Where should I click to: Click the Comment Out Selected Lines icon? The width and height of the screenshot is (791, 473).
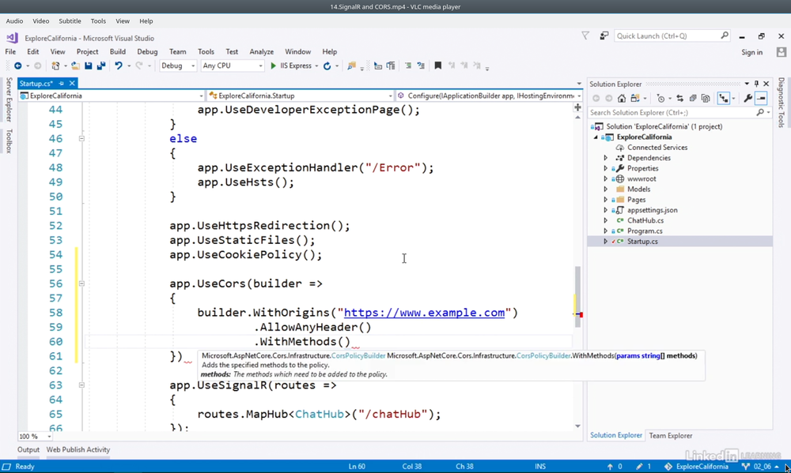click(x=407, y=66)
